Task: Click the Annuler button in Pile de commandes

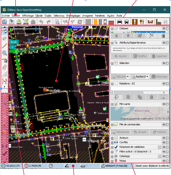Action: click(140, 132)
